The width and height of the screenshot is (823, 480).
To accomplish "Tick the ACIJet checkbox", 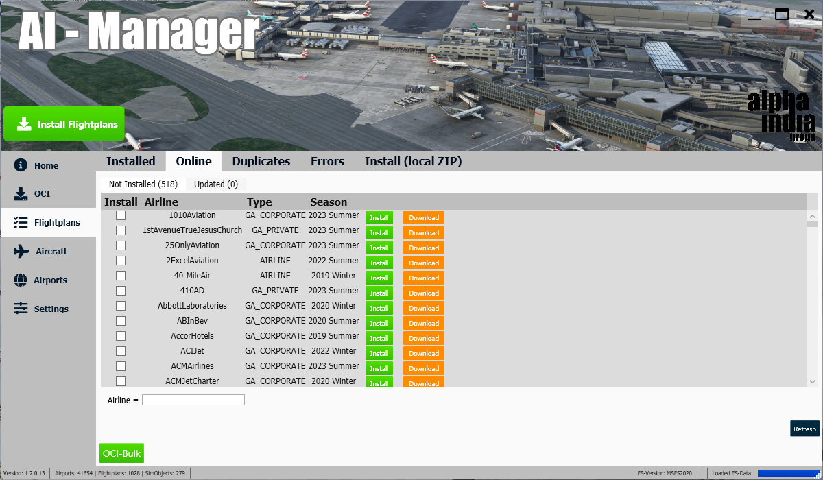I will click(121, 351).
